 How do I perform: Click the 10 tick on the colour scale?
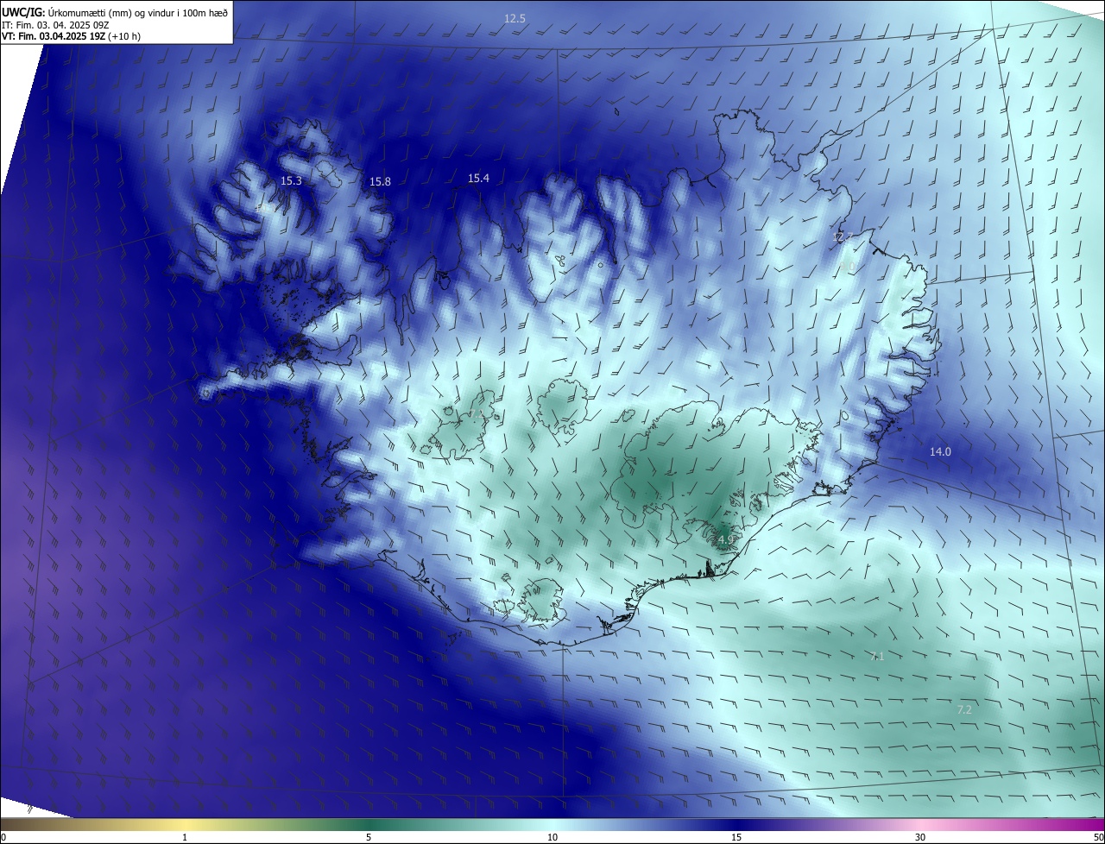[x=552, y=837]
